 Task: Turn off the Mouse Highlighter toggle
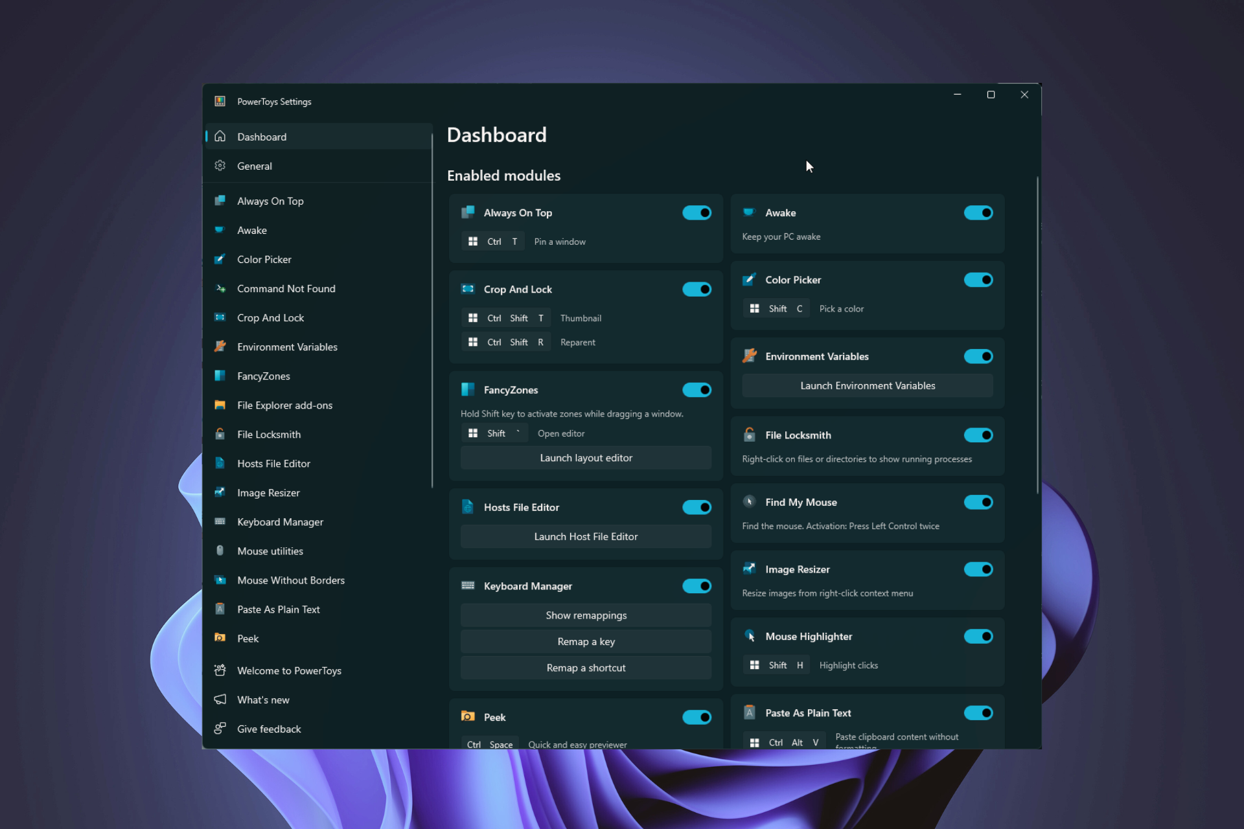click(978, 636)
